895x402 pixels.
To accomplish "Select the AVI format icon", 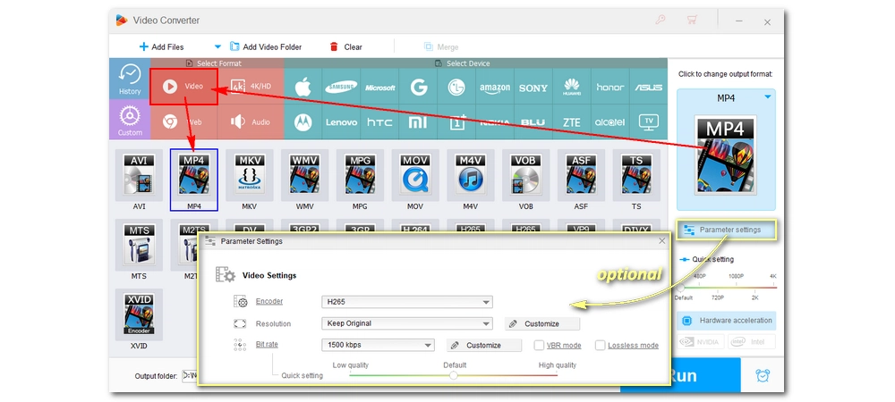I will click(139, 175).
